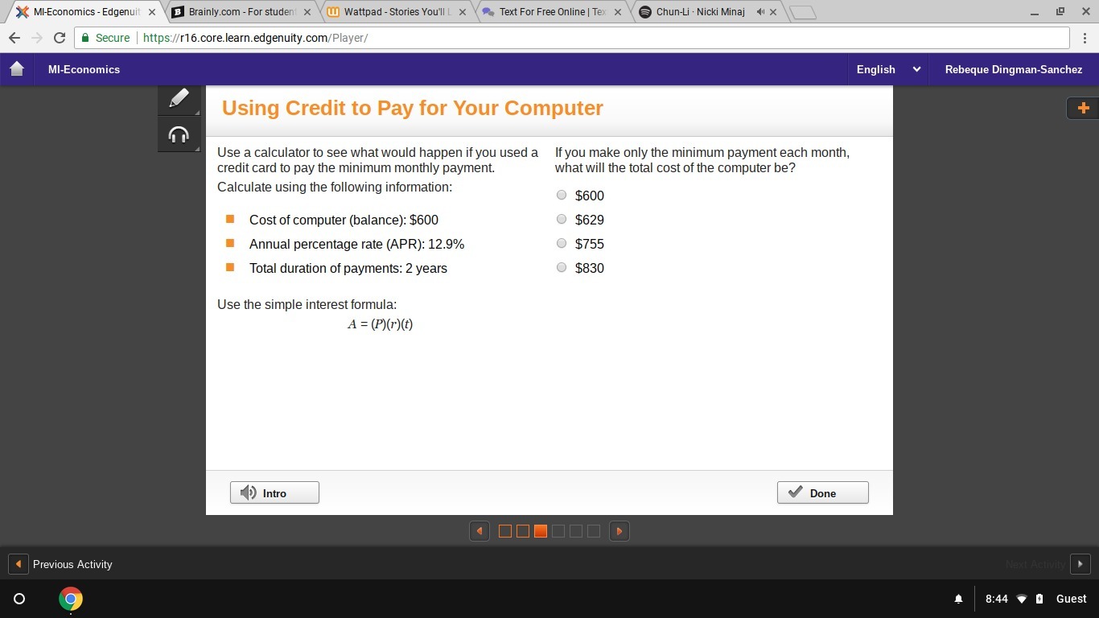Click the Done button
This screenshot has width=1099, height=618.
pos(822,492)
